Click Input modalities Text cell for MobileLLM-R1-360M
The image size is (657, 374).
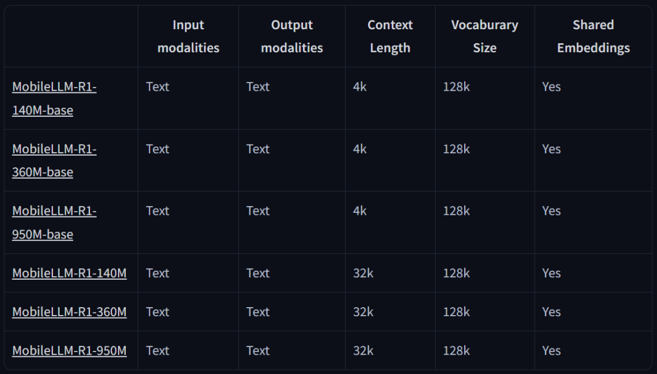(158, 312)
